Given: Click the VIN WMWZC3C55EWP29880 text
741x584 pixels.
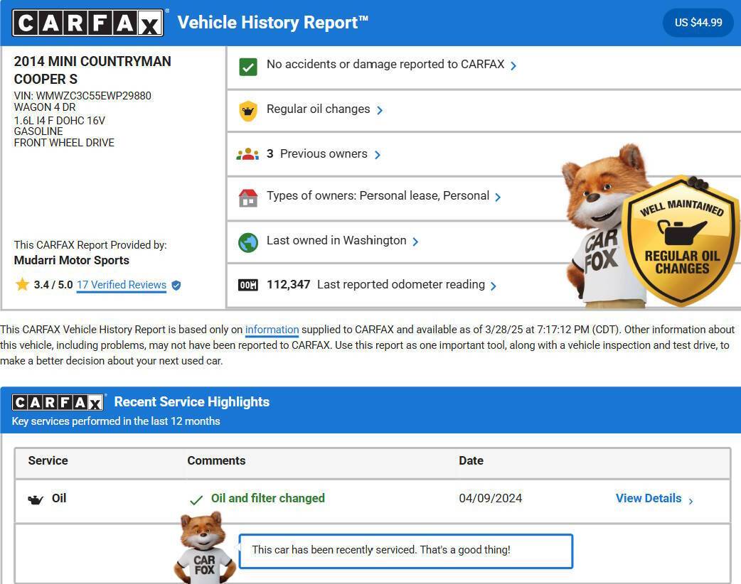Looking at the screenshot, I should click(x=82, y=96).
